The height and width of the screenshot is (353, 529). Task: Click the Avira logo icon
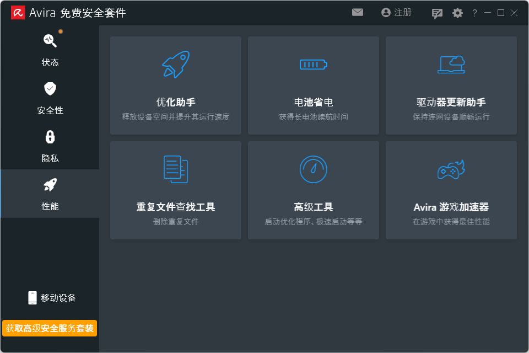18,13
